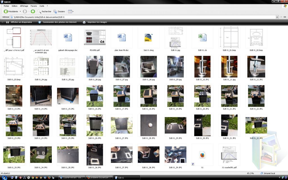Image resolution: width=288 pixels, height=180 pixels.
Task: Select the SUB X1_06.jpg photo thumbnail
Action: click(94, 66)
